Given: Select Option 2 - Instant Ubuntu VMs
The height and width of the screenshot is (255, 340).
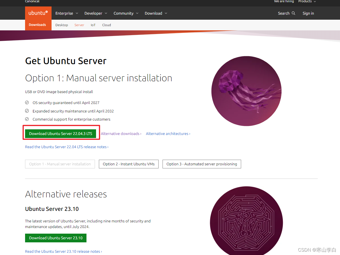Looking at the screenshot, I should 128,164.
